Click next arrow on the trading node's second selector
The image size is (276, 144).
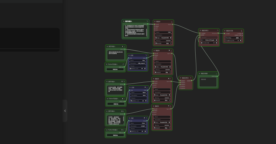(x=241, y=40)
